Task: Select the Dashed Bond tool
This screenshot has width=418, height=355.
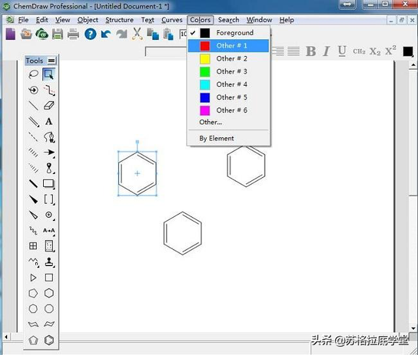Action: click(x=33, y=137)
